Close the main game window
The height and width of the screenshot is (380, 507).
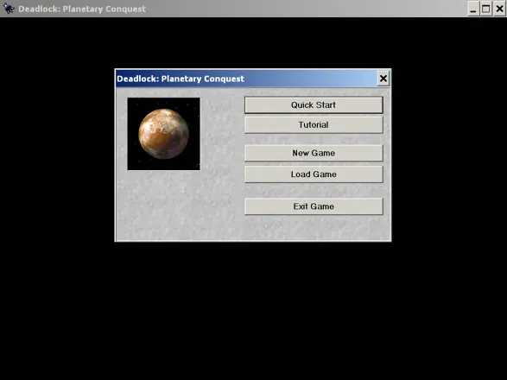(x=499, y=9)
